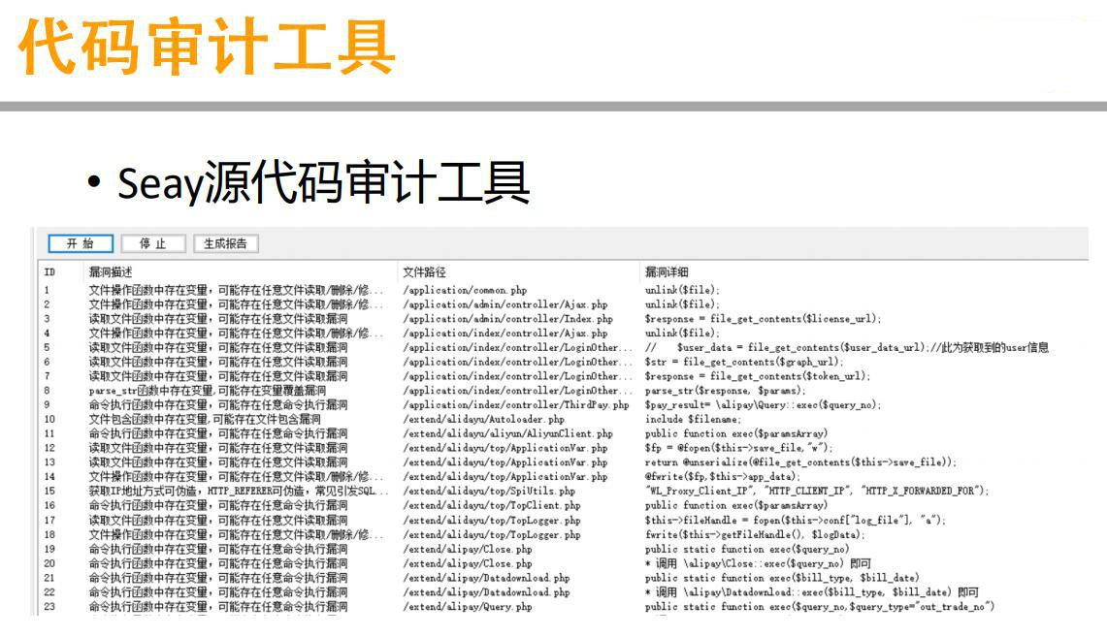
Task: Click the 停止 (Stop) button
Action: [x=151, y=242]
